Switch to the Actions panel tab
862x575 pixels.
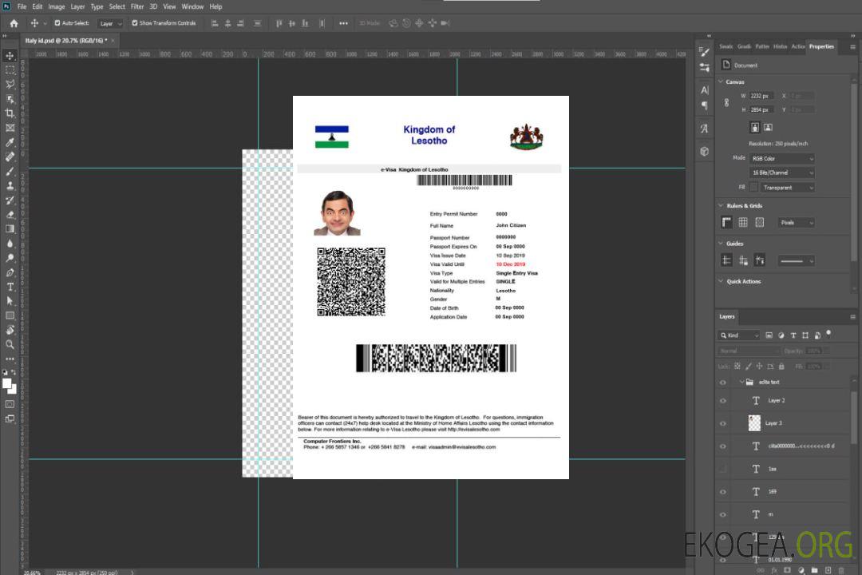point(797,47)
